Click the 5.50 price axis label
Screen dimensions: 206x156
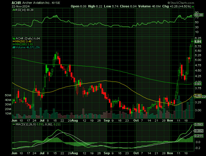pos(198,51)
